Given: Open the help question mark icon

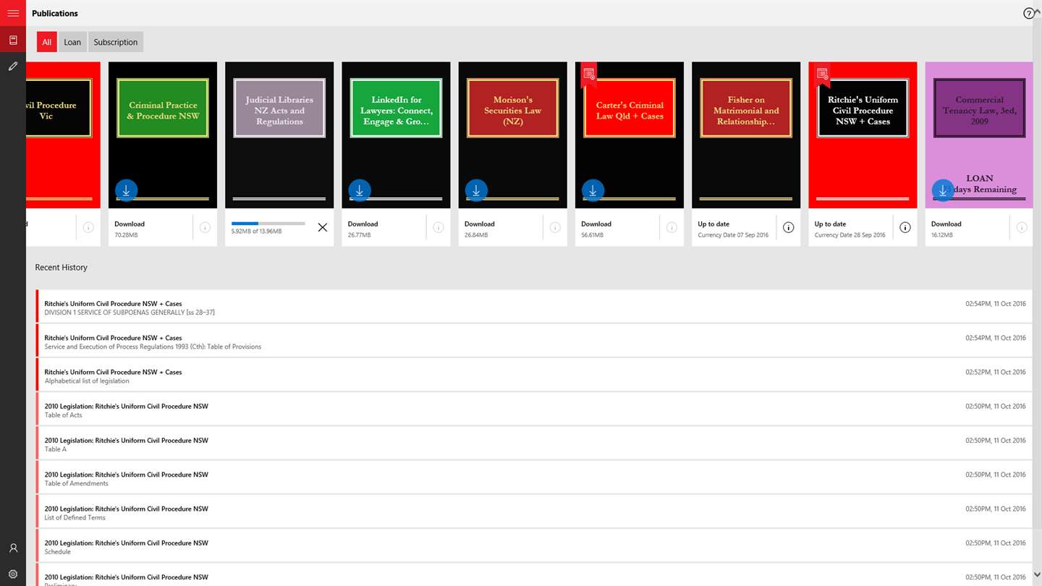Looking at the screenshot, I should tap(1029, 13).
